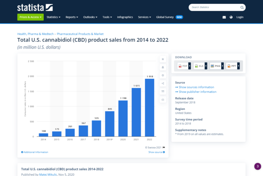Click the 2021 bar in chart
Viewport: 263px width, 176px height.
(x=136, y=112)
